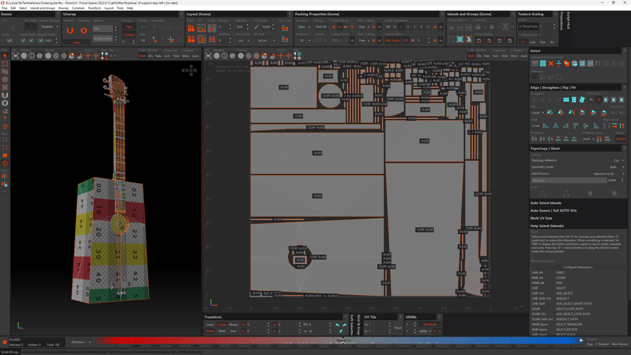
Task: Open the Islands and Groups menu
Action: click(x=43, y=8)
